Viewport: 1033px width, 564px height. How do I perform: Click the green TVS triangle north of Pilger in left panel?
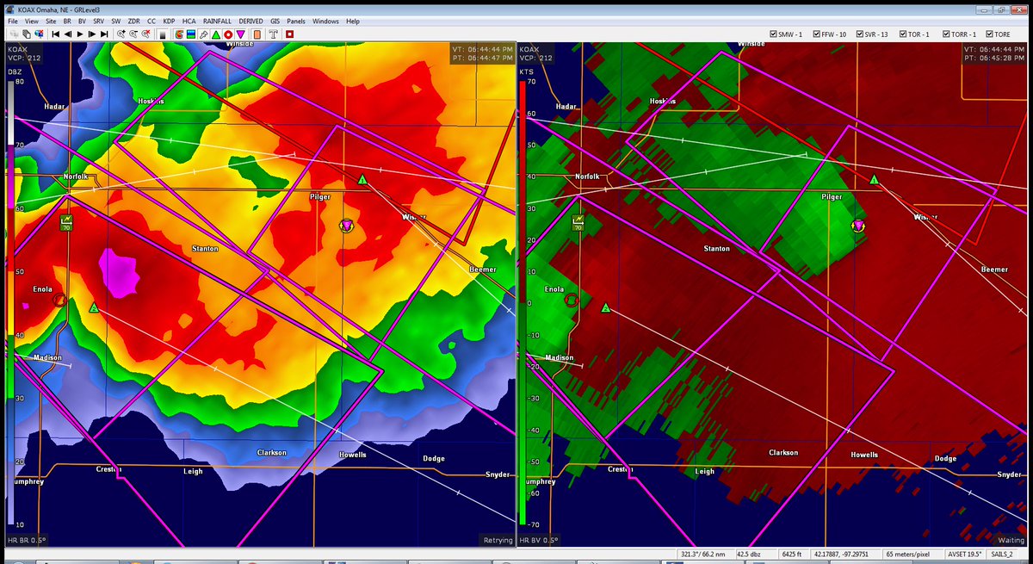click(x=363, y=179)
